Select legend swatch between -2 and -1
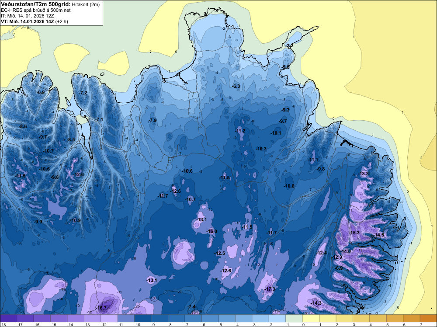 coord(277,318)
